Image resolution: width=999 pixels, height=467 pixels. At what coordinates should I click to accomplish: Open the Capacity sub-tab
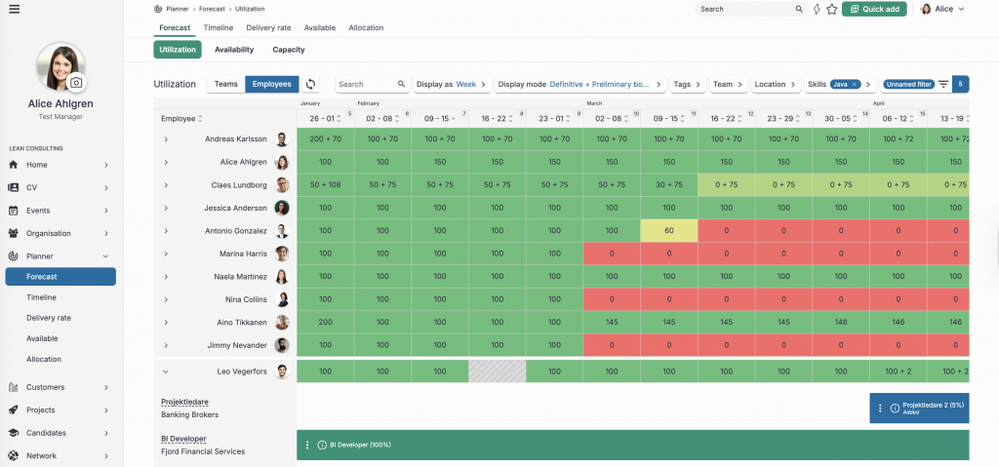click(289, 50)
